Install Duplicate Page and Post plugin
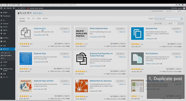This screenshot has width=186, height=101. [x=65, y=81]
